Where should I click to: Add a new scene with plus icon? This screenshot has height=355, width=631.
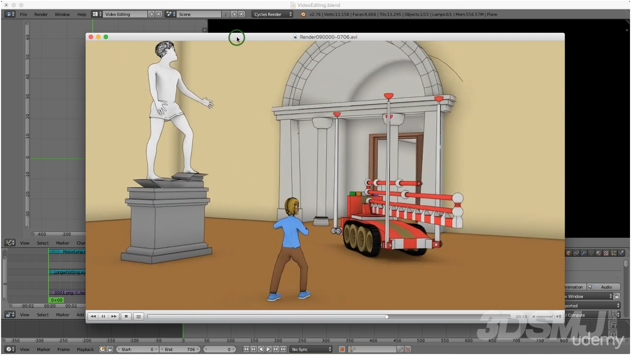(234, 14)
